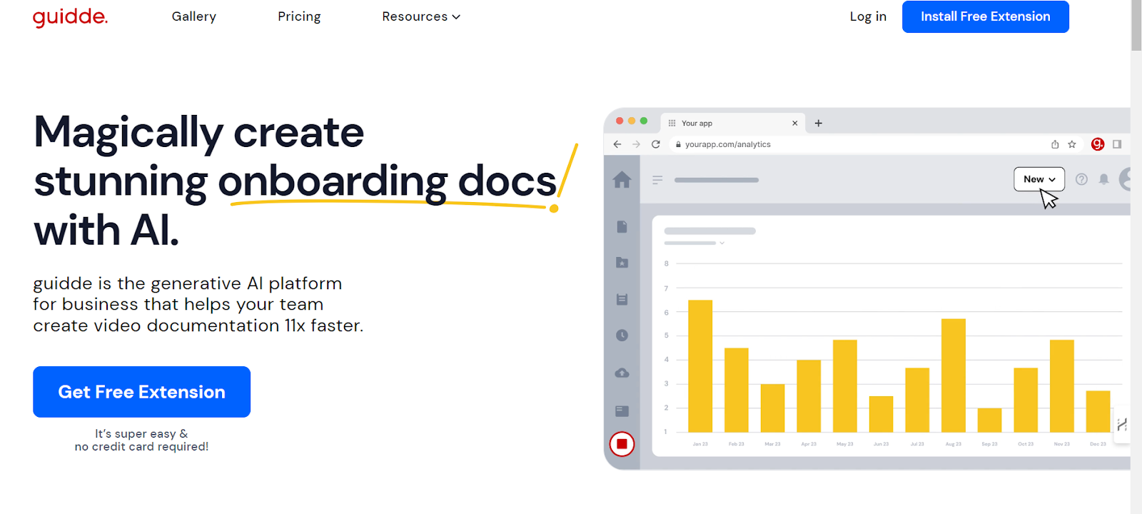Click the bookmark star icon
Screen dimensions: 1142x514
pos(1072,144)
